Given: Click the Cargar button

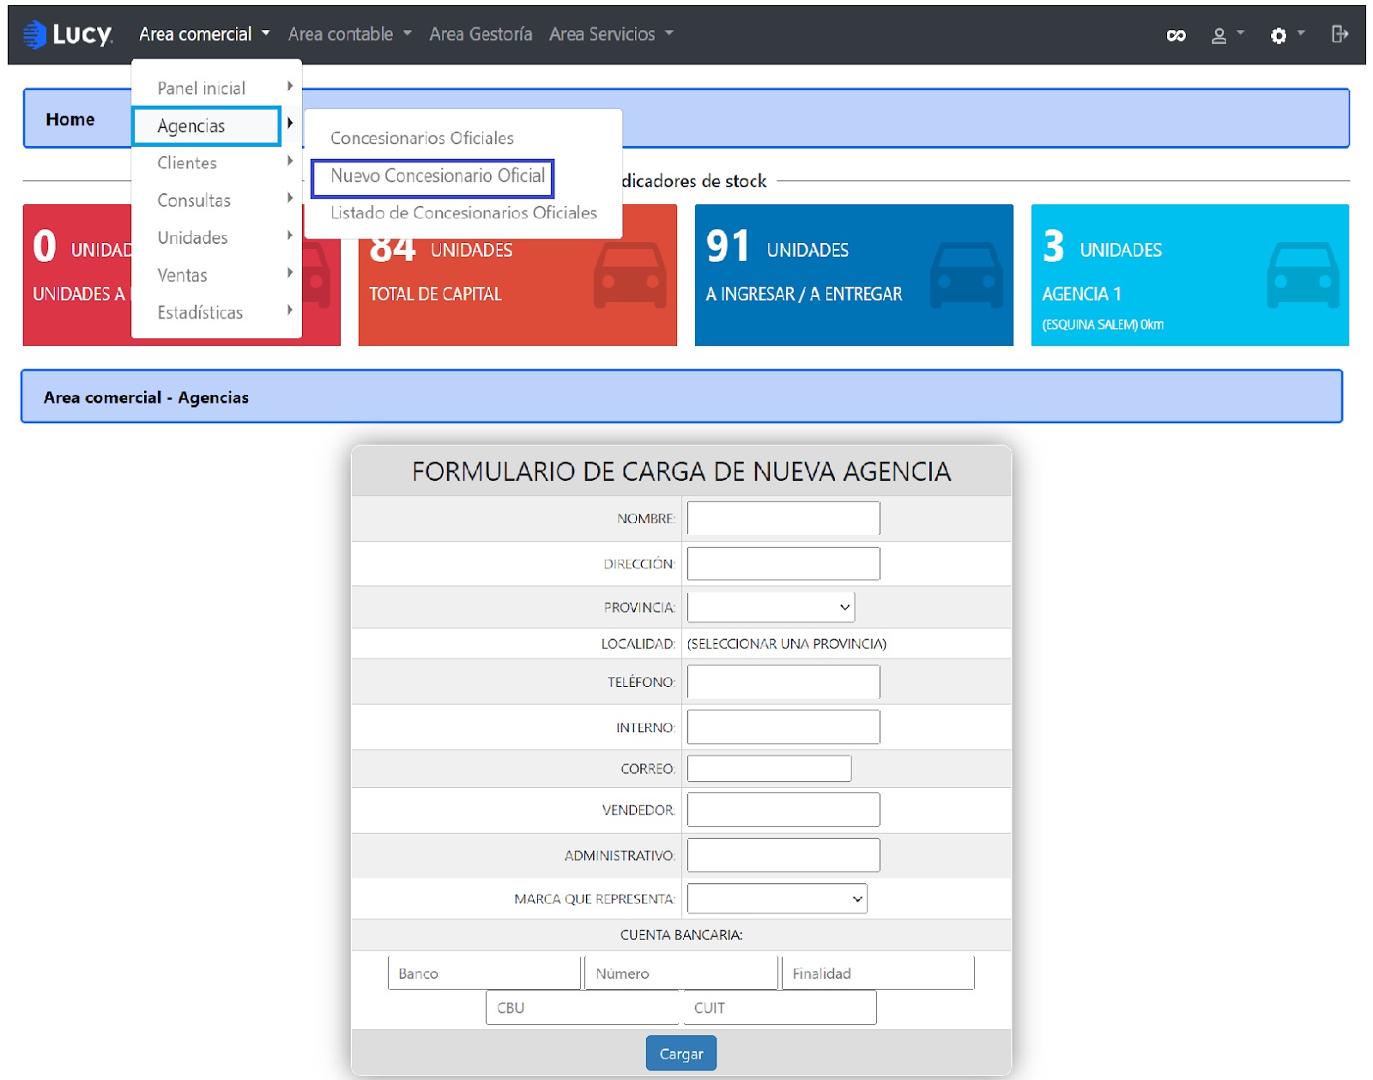Looking at the screenshot, I should point(681,1053).
